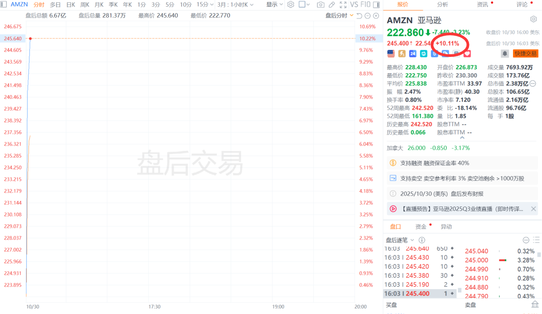This screenshot has width=542, height=314.
Task: Open quote panel settings gear
Action: click(533, 19)
